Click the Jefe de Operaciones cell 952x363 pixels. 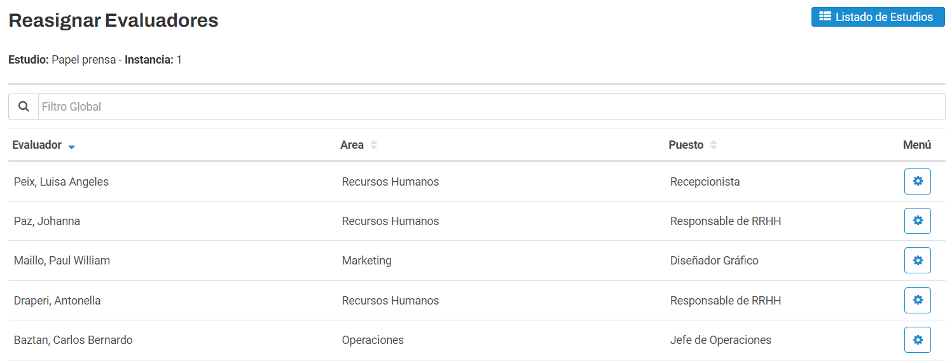pos(721,340)
